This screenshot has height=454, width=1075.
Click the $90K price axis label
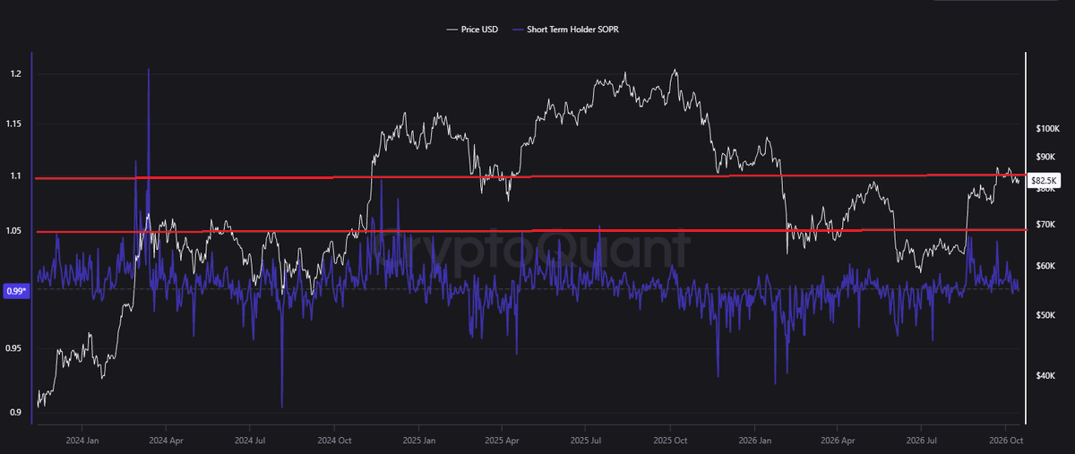[1045, 158]
